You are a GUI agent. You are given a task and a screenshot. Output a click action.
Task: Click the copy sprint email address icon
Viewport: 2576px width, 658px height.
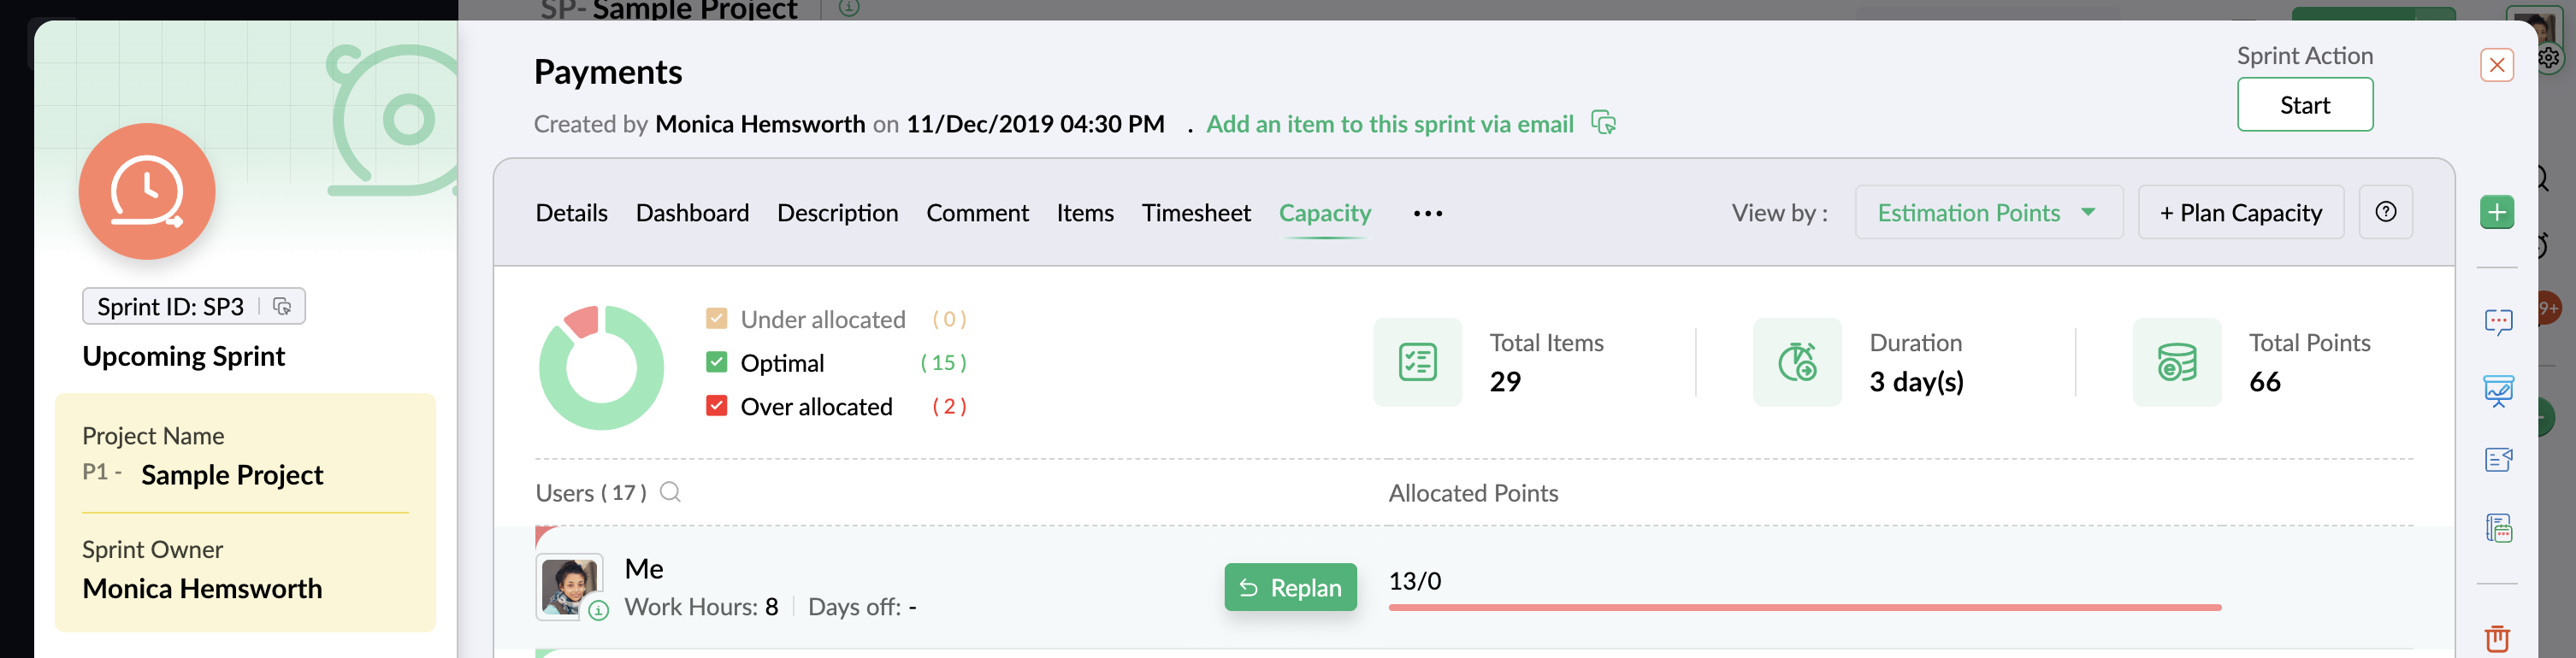[x=1603, y=123]
